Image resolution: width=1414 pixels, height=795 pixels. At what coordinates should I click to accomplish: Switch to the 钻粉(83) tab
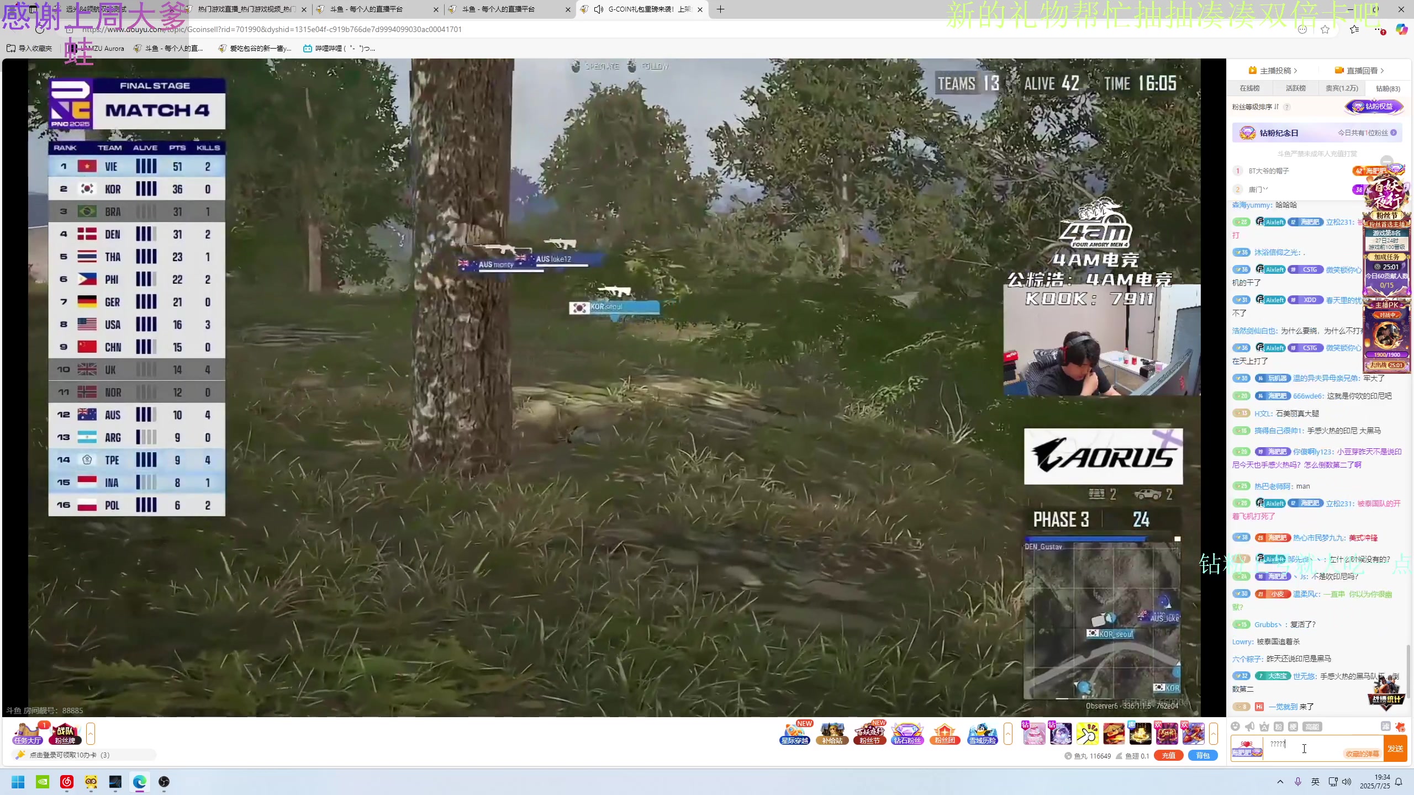1387,88
